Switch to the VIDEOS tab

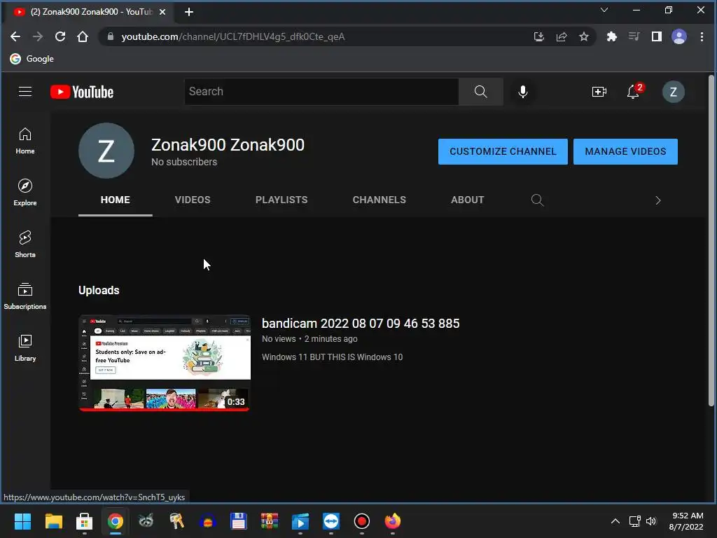click(x=193, y=200)
